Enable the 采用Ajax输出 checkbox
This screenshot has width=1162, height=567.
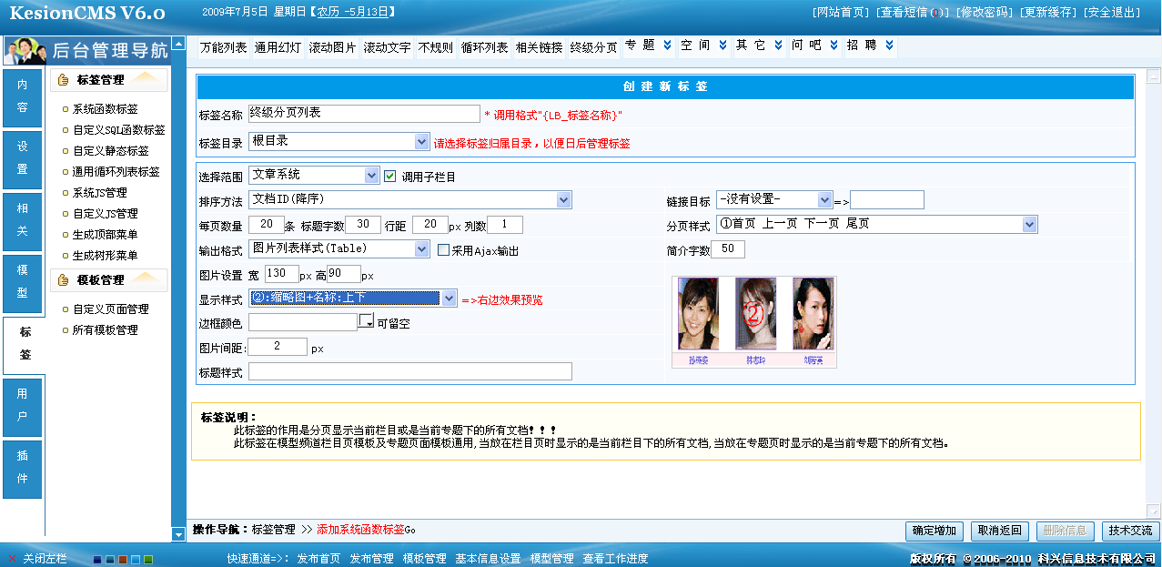[444, 250]
